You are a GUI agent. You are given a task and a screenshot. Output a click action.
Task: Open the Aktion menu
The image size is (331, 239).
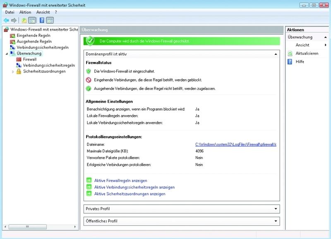(x=25, y=12)
